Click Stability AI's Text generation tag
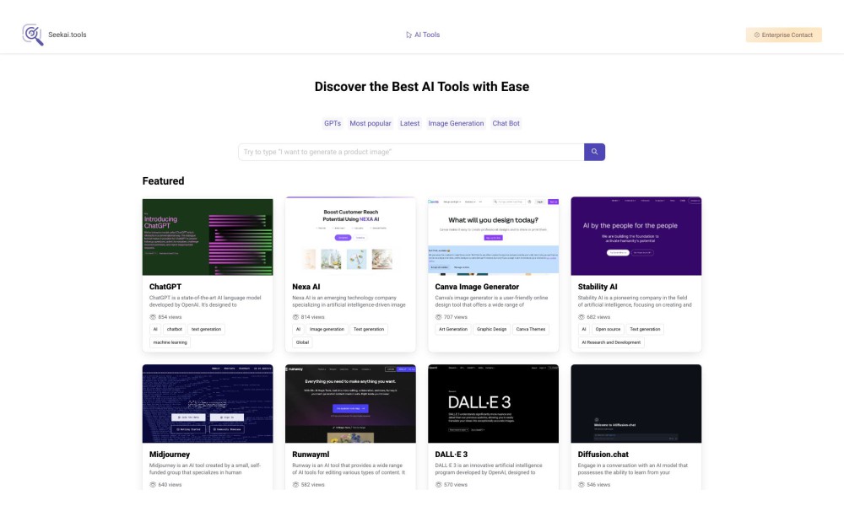This screenshot has width=844, height=506. click(x=645, y=329)
